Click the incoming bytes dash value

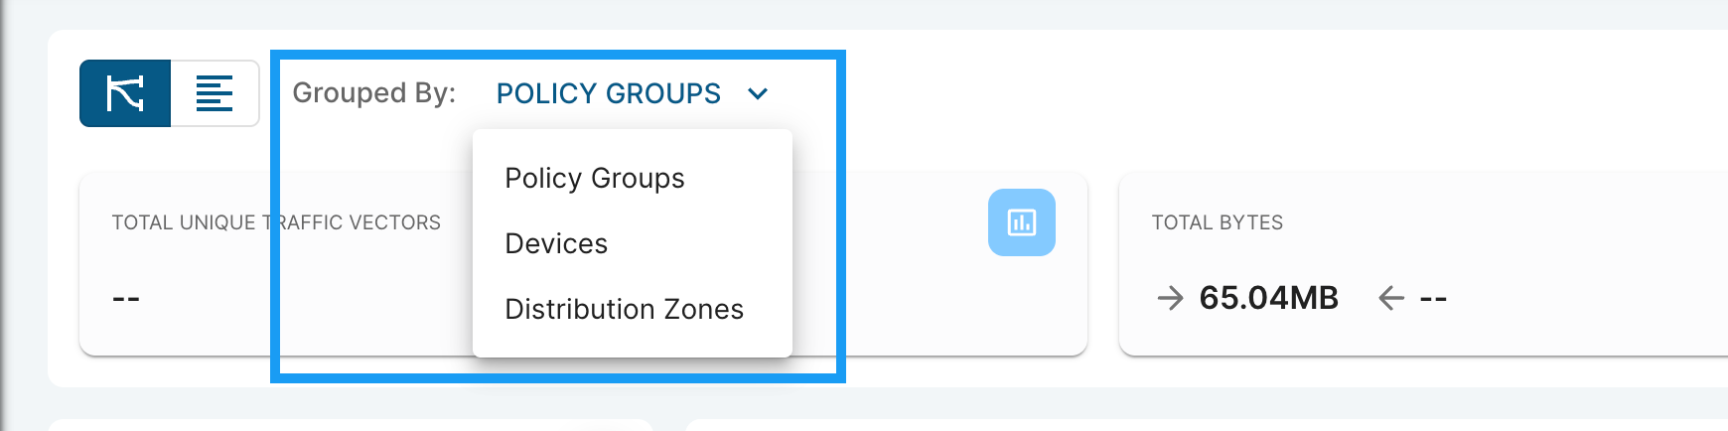coord(1433,298)
